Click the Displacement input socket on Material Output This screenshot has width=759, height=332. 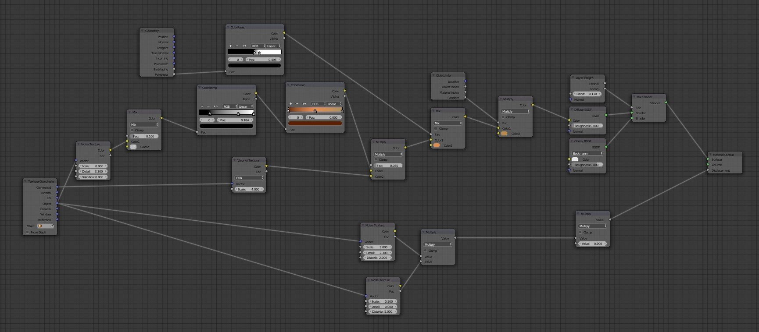(x=708, y=170)
